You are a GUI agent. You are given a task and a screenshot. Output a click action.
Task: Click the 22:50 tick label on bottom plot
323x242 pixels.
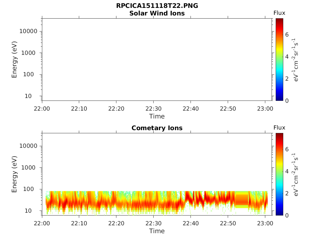point(228,223)
